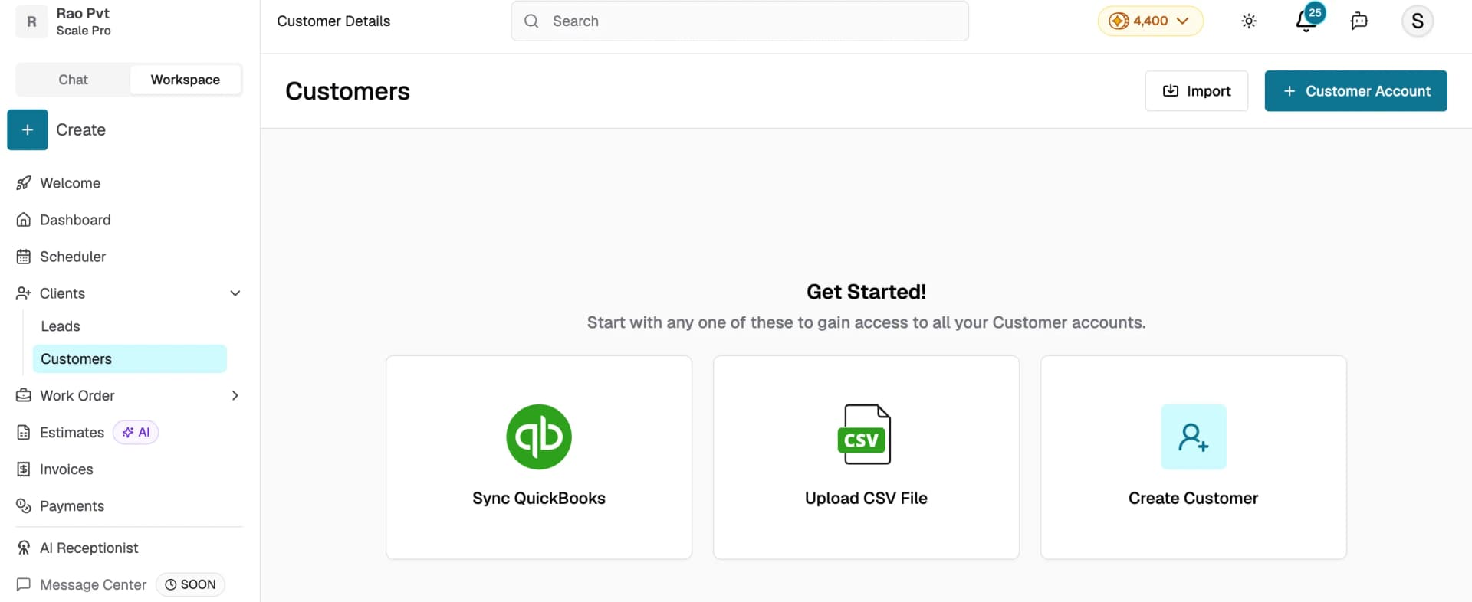
Task: Click the blue plus Create icon
Action: click(x=28, y=130)
